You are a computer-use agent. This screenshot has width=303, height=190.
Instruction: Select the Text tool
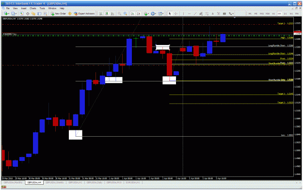[x=212, y=14]
